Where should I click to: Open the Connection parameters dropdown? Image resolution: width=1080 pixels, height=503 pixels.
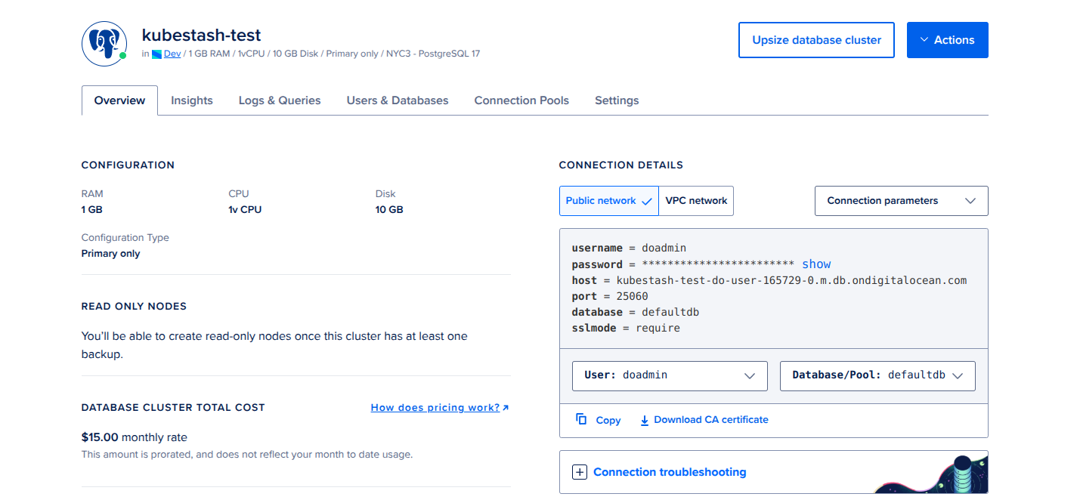click(901, 200)
